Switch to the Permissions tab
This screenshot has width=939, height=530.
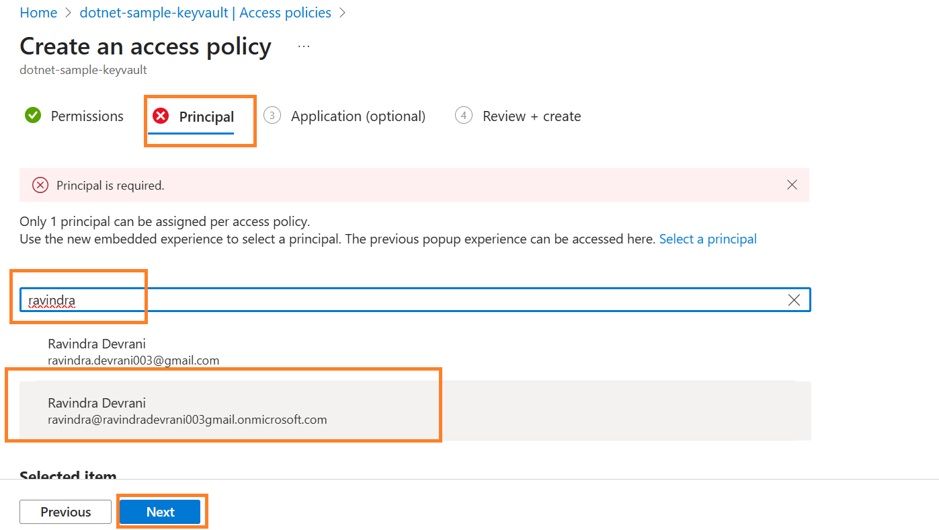87,116
